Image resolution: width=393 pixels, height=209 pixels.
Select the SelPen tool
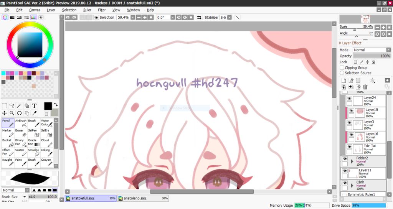coord(34,133)
